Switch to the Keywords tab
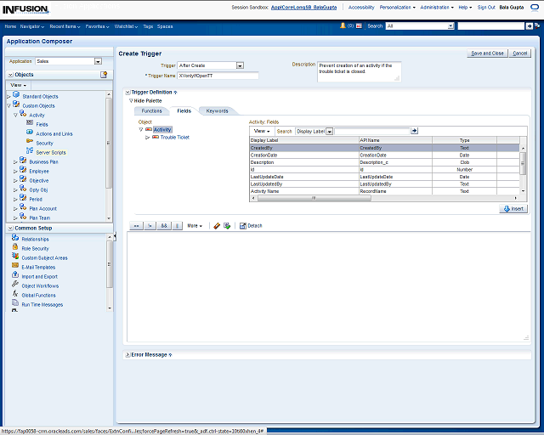The height and width of the screenshot is (435, 544). (217, 110)
